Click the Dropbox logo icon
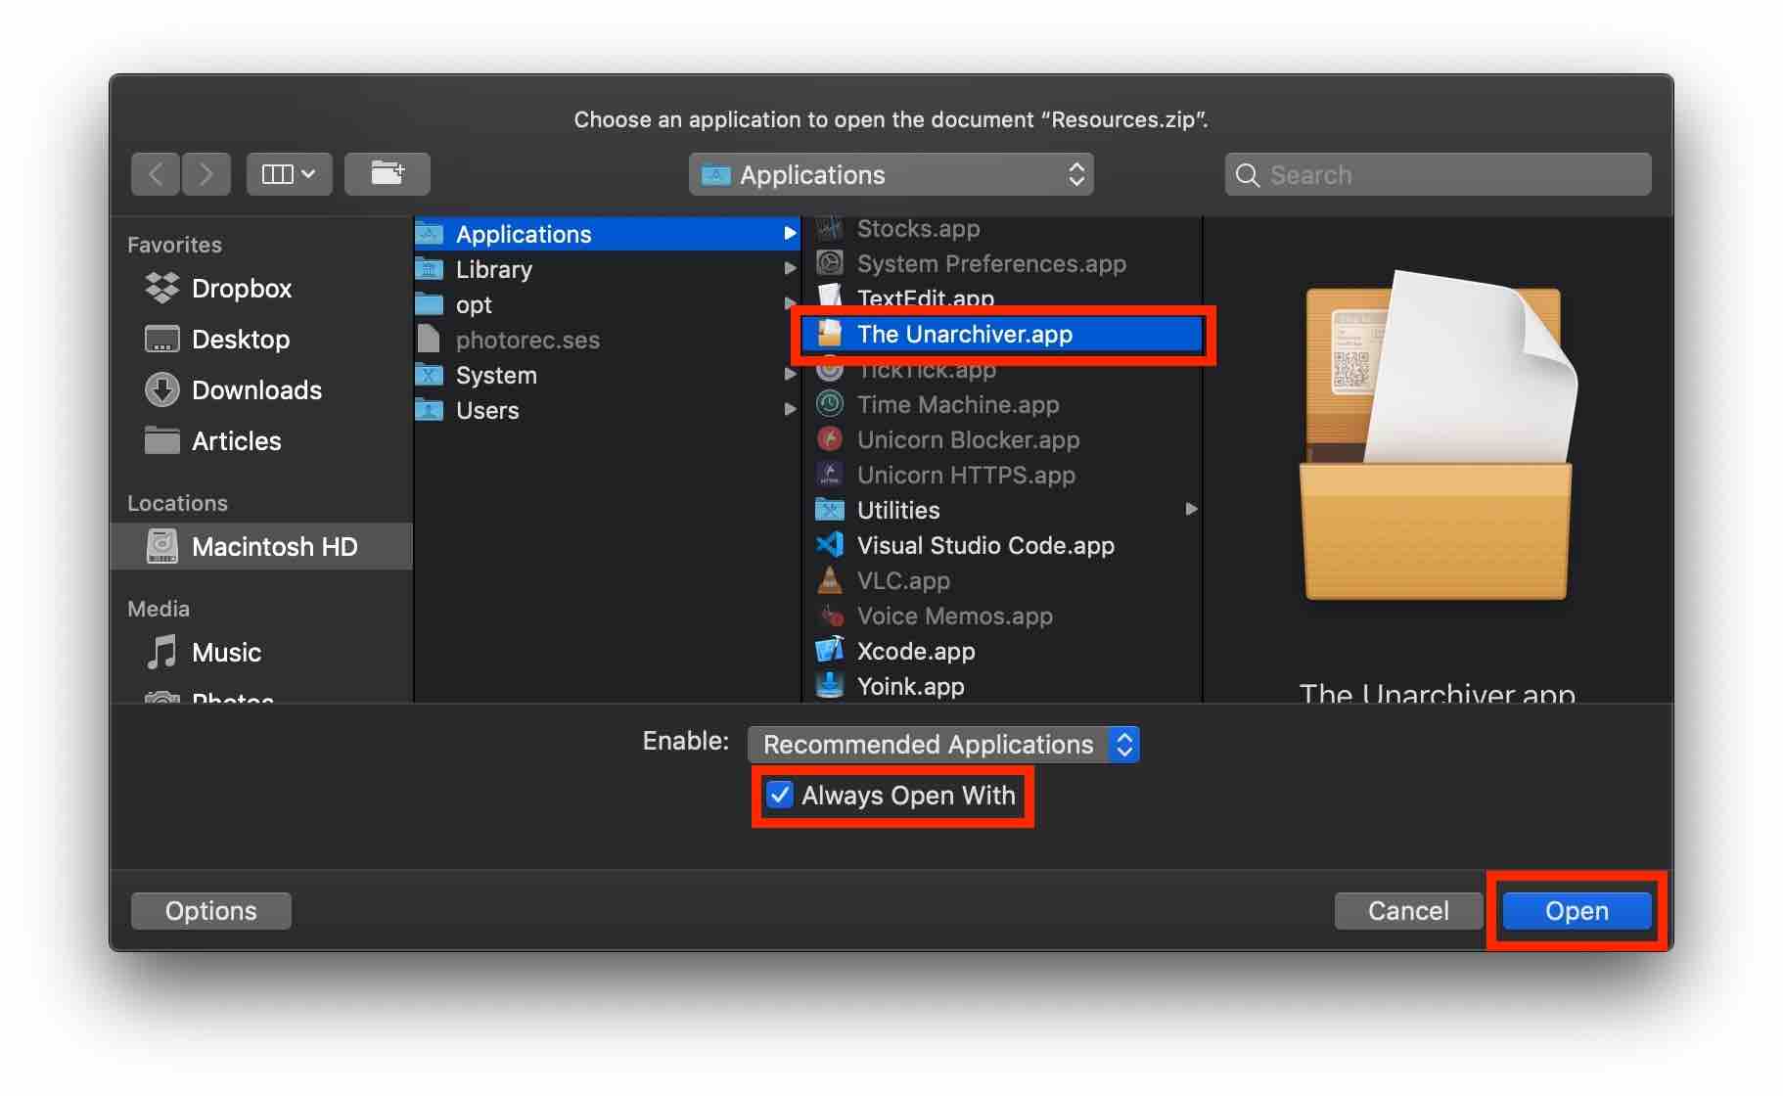This screenshot has height=1096, width=1783. tap(162, 287)
